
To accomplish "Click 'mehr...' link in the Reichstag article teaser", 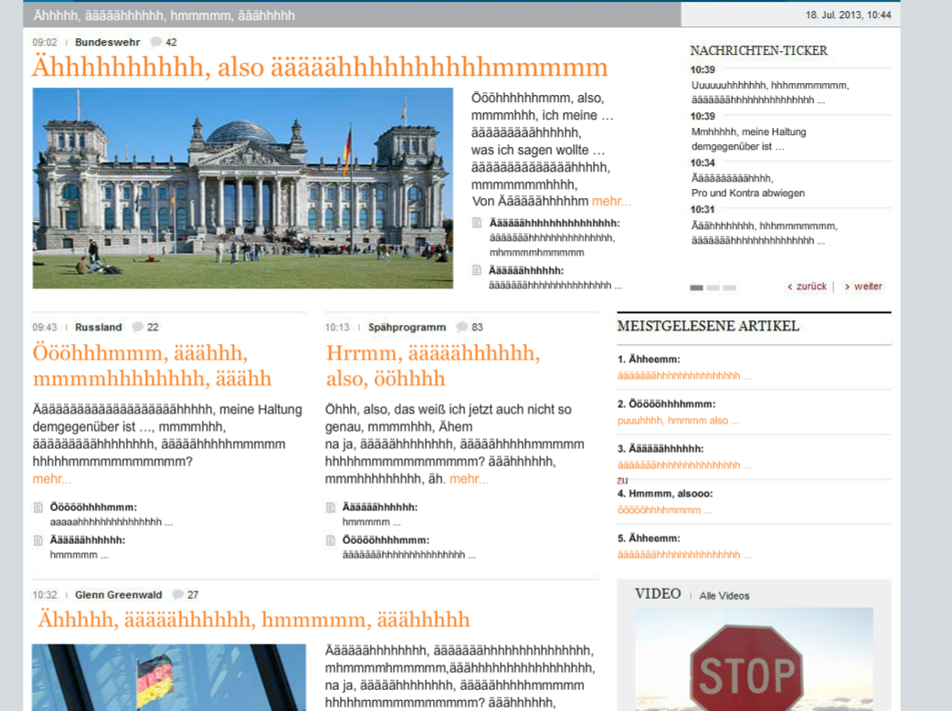I will 610,201.
